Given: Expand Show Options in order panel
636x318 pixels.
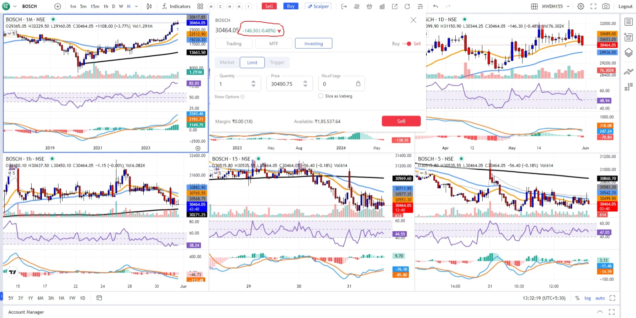Looking at the screenshot, I should pos(229,97).
